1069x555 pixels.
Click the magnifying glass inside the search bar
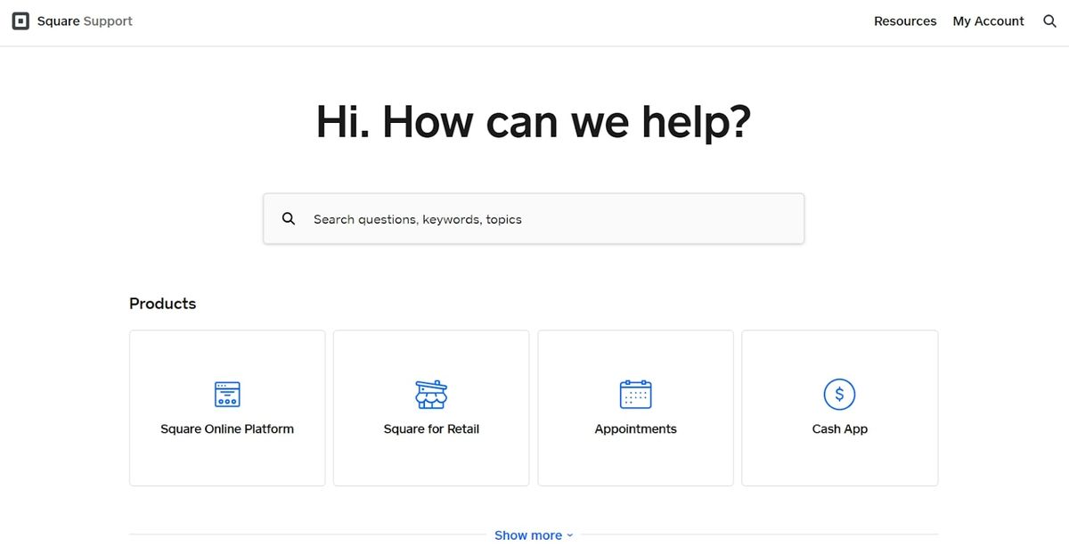[288, 217]
